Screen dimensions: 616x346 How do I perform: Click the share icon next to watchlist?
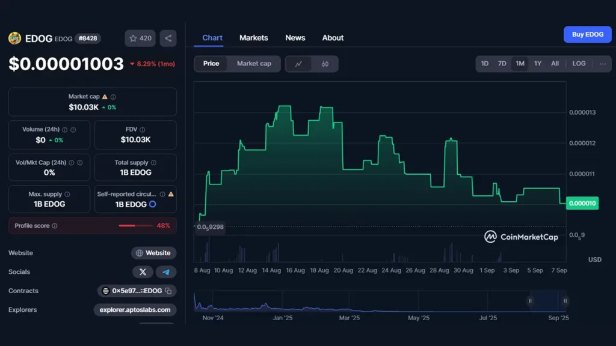click(x=168, y=38)
